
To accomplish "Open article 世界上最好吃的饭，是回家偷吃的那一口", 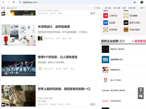I will point(64,89).
